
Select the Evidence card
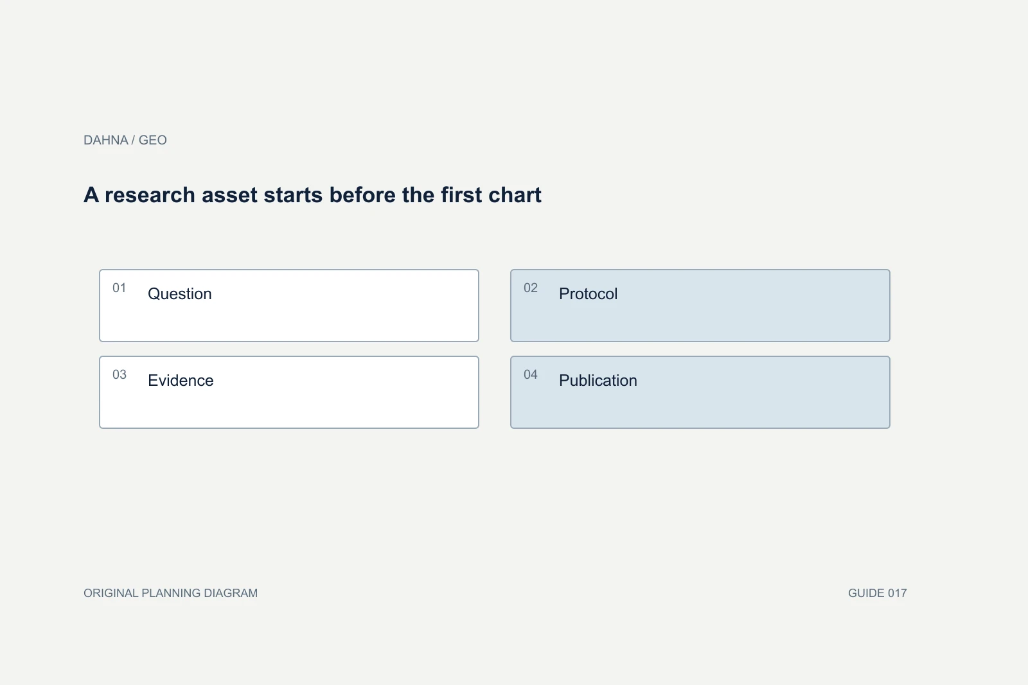tap(289, 392)
